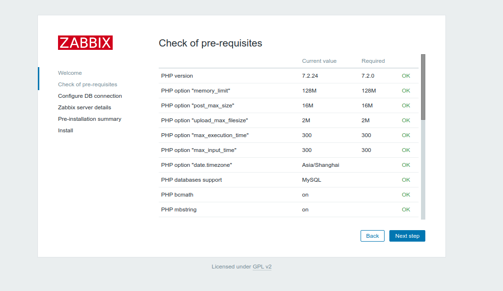This screenshot has height=291, width=503.
Task: Click the PHP mbstring row label
Action: click(179, 210)
